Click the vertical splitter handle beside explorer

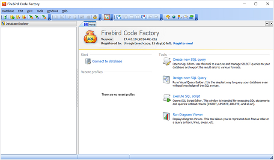77,88
